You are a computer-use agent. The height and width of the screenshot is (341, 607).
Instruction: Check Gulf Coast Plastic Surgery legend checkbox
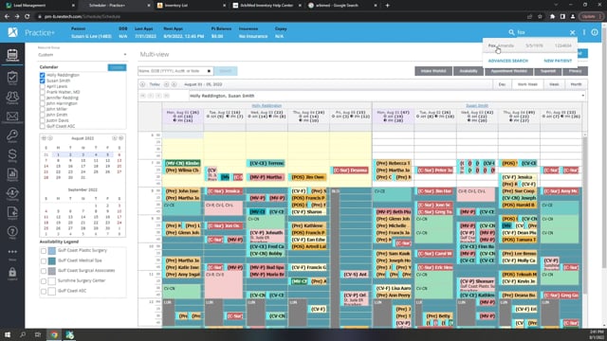(44, 251)
